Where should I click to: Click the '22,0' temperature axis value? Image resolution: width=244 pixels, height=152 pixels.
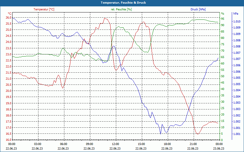pyautogui.click(x=9, y=66)
